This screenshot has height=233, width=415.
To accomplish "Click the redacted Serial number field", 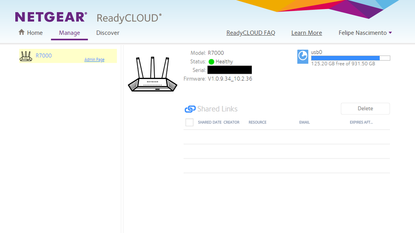I will [x=229, y=70].
